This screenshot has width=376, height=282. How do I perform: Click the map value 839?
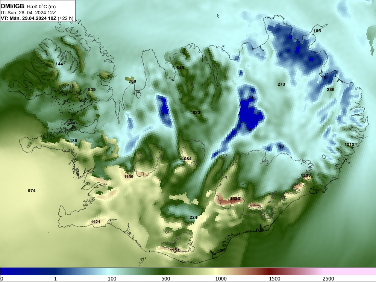tap(92, 90)
